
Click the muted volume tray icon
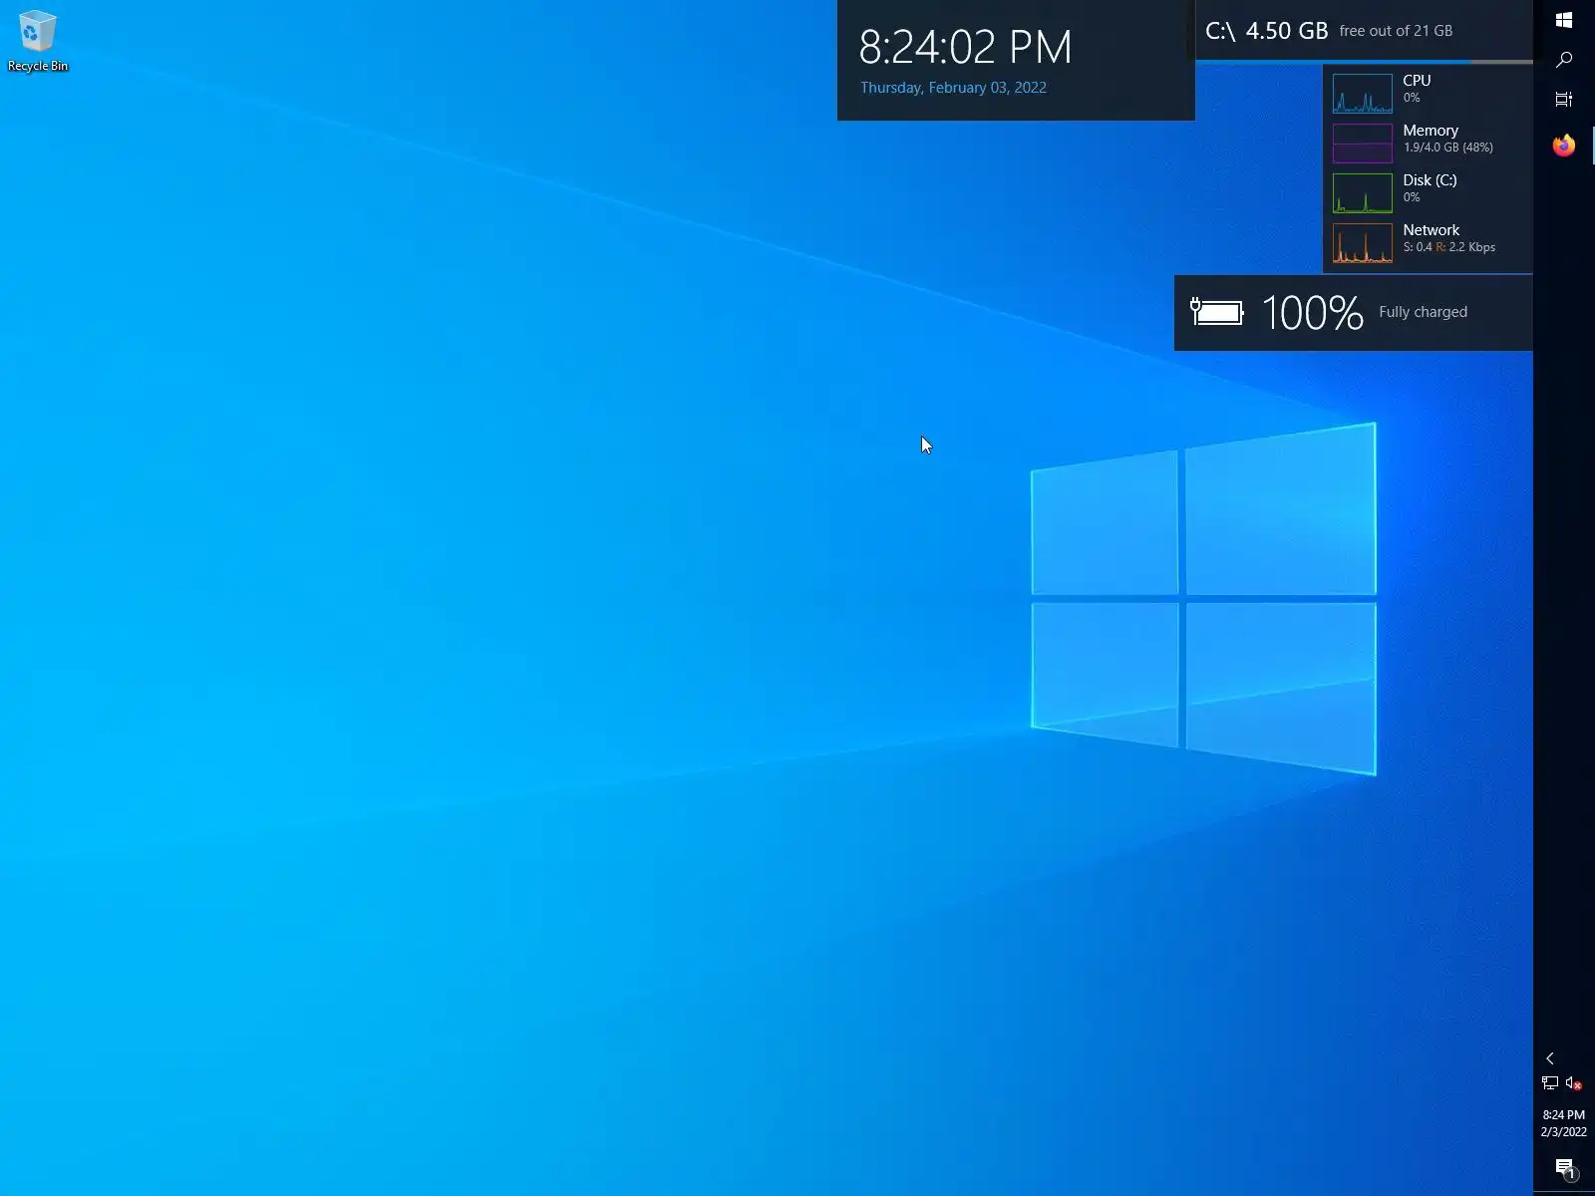(x=1574, y=1083)
